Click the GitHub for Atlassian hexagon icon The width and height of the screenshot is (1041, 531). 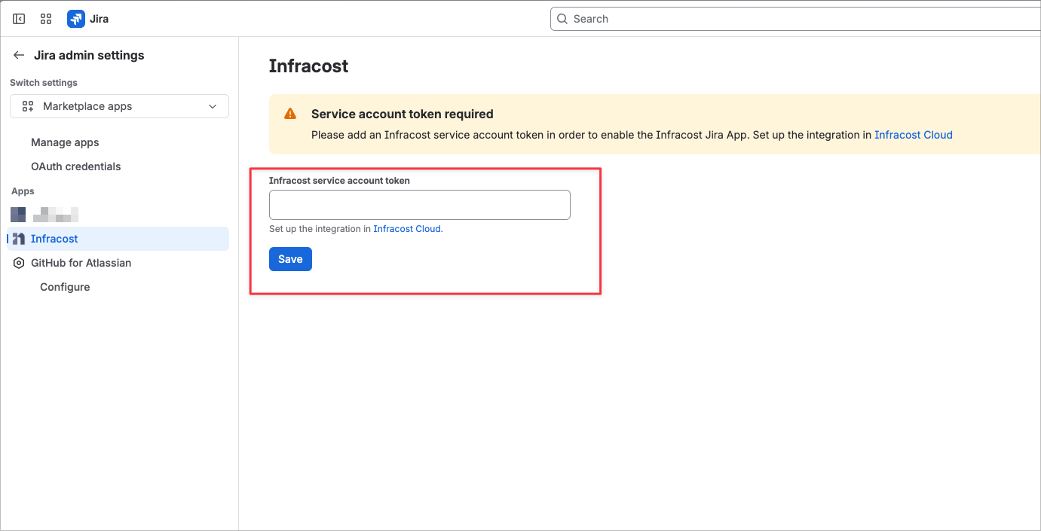(x=19, y=263)
